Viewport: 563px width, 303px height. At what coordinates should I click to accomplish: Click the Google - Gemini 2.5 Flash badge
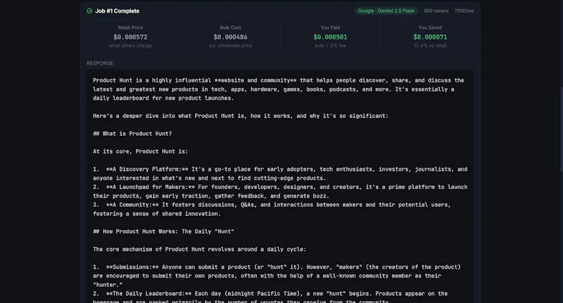[x=386, y=11]
